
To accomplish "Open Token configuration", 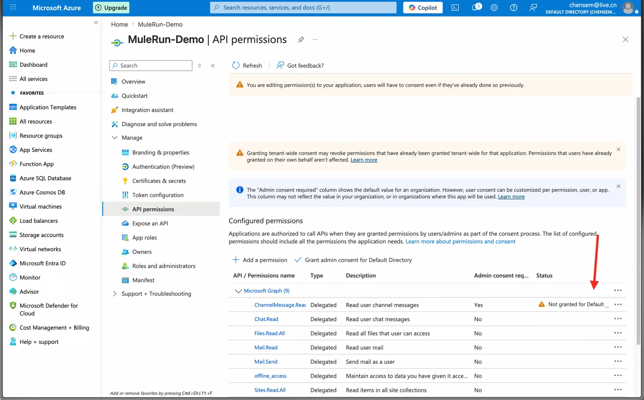I will (x=158, y=195).
